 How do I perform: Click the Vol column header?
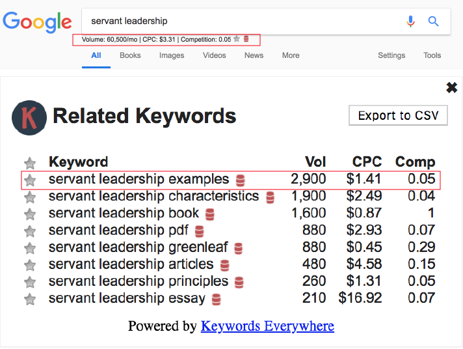315,162
